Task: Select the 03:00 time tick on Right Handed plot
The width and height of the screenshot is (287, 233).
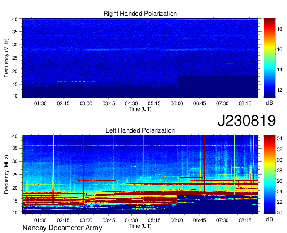Action: (86, 103)
